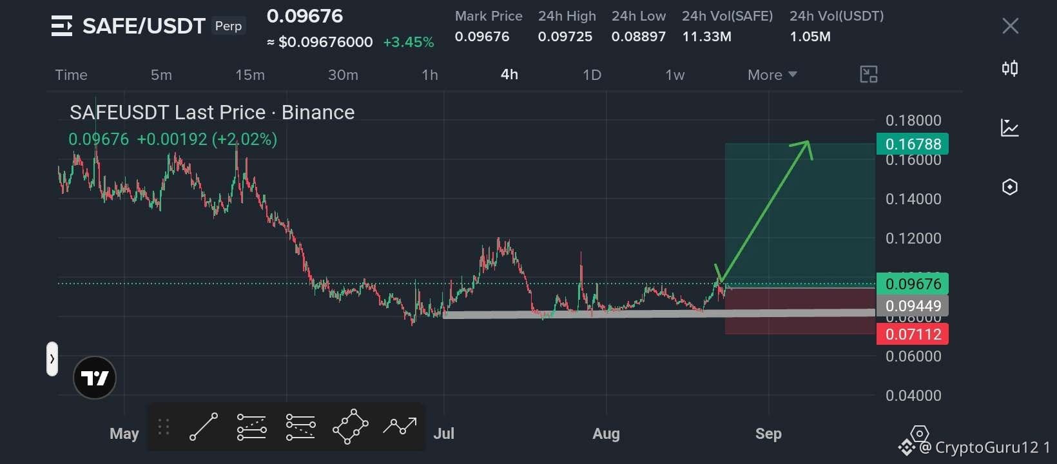Image resolution: width=1057 pixels, height=464 pixels.
Task: Click the Perp contract badge
Action: 228,26
